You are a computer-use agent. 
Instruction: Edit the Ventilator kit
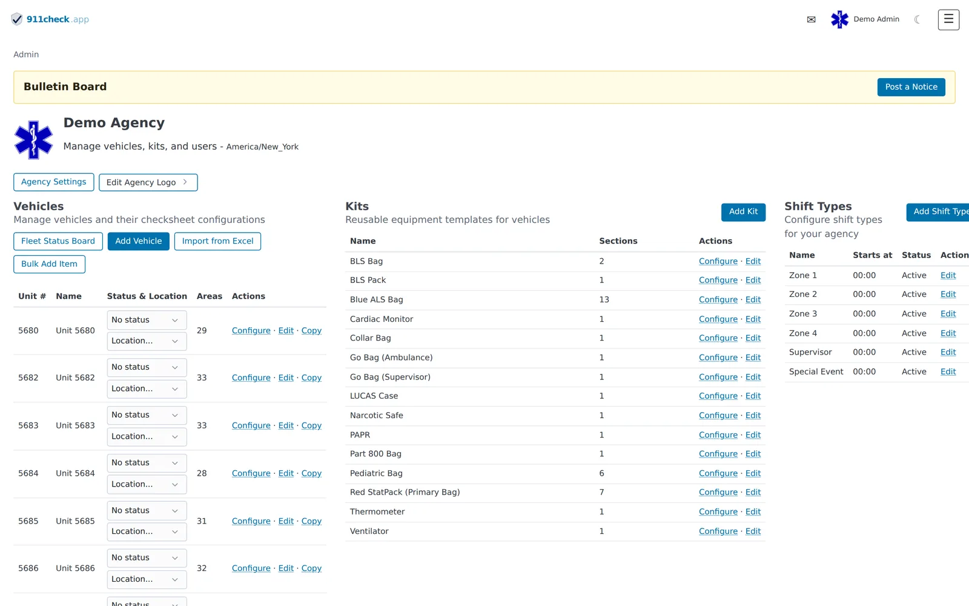click(753, 531)
